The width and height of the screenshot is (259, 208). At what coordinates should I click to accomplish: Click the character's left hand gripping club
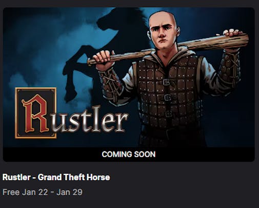click(104, 58)
